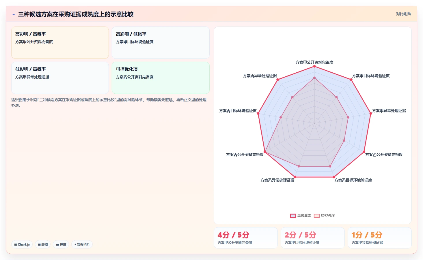Click 方案甲异常处理证据 caption under 1分 score
This screenshot has height=260, width=423.
tap(367, 243)
